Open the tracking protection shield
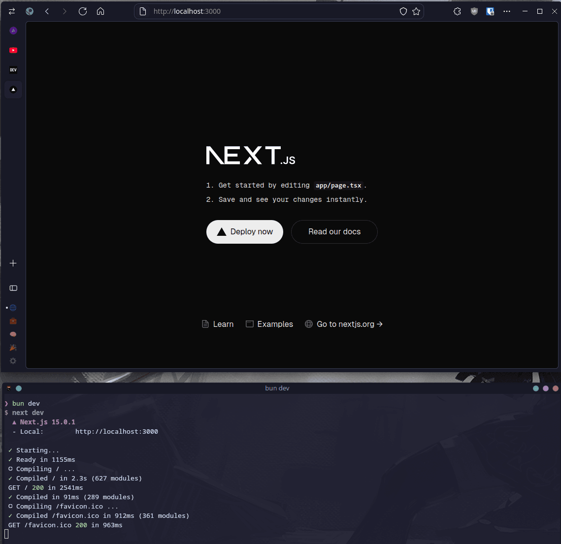561x544 pixels. pyautogui.click(x=403, y=11)
